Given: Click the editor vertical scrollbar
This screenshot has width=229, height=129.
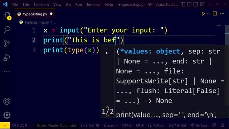Looking at the screenshot, I should [227, 35].
